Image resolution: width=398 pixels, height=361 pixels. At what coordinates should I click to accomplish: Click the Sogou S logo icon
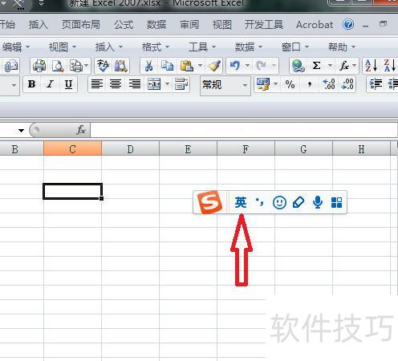[209, 202]
